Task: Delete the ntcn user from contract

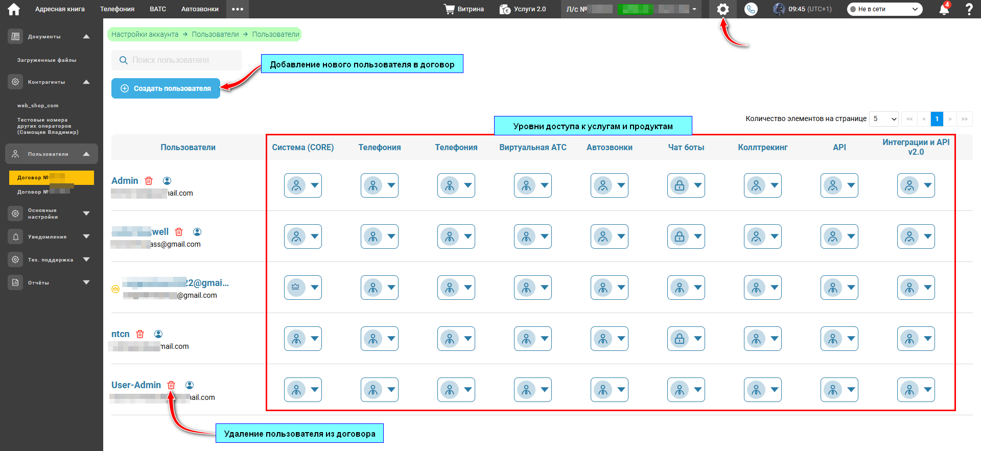Action: (140, 334)
